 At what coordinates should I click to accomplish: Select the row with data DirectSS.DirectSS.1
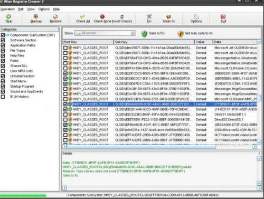pyautogui.click(x=160, y=120)
